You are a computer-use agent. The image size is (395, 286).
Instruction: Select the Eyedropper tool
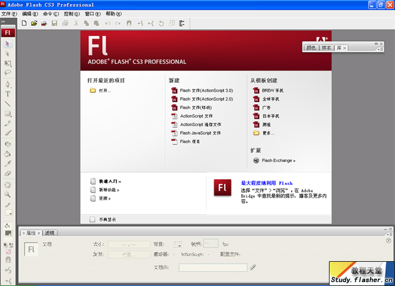tap(8, 164)
